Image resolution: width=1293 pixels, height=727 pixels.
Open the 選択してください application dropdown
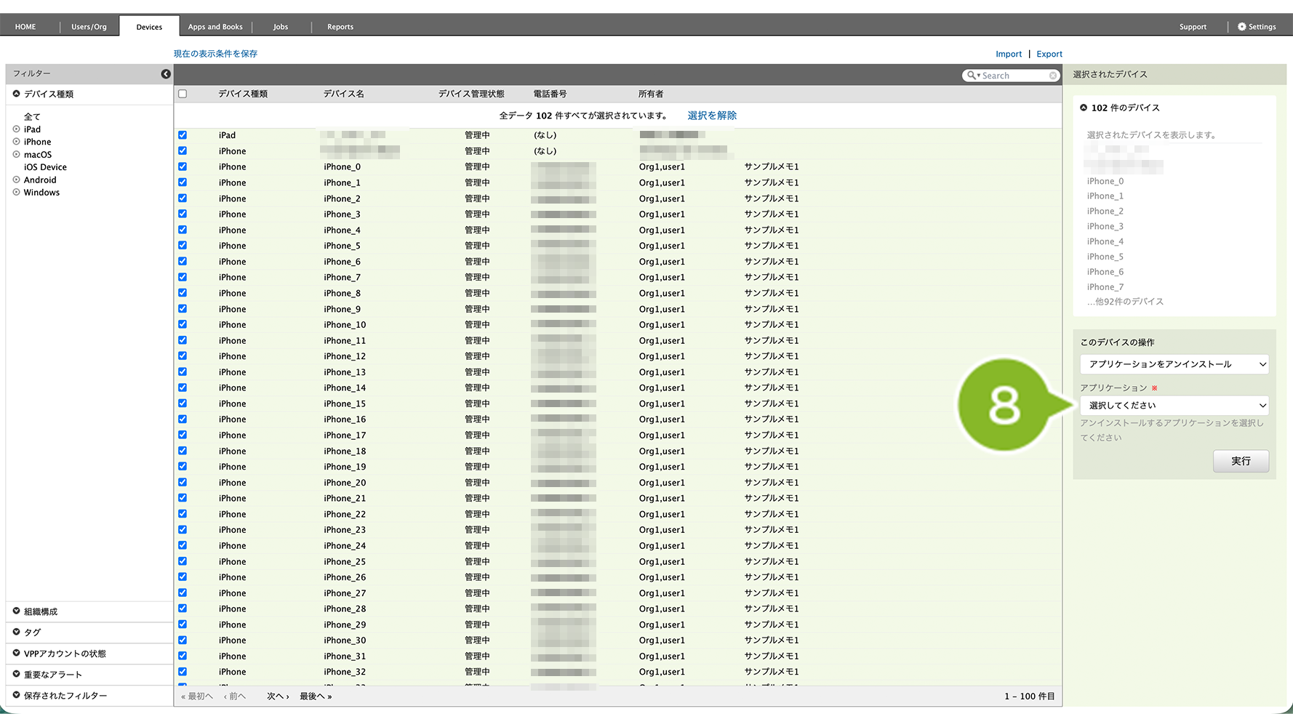[1174, 406]
